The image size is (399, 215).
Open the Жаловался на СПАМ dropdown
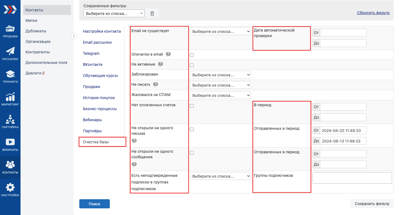220,95
